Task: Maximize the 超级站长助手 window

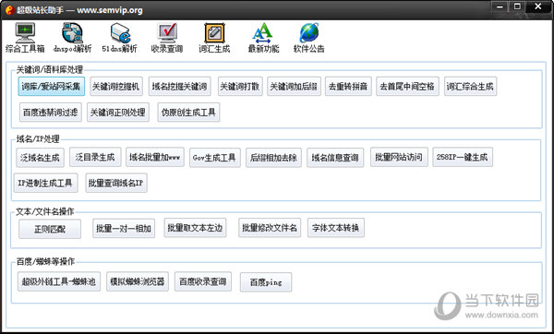Action: 517,6
